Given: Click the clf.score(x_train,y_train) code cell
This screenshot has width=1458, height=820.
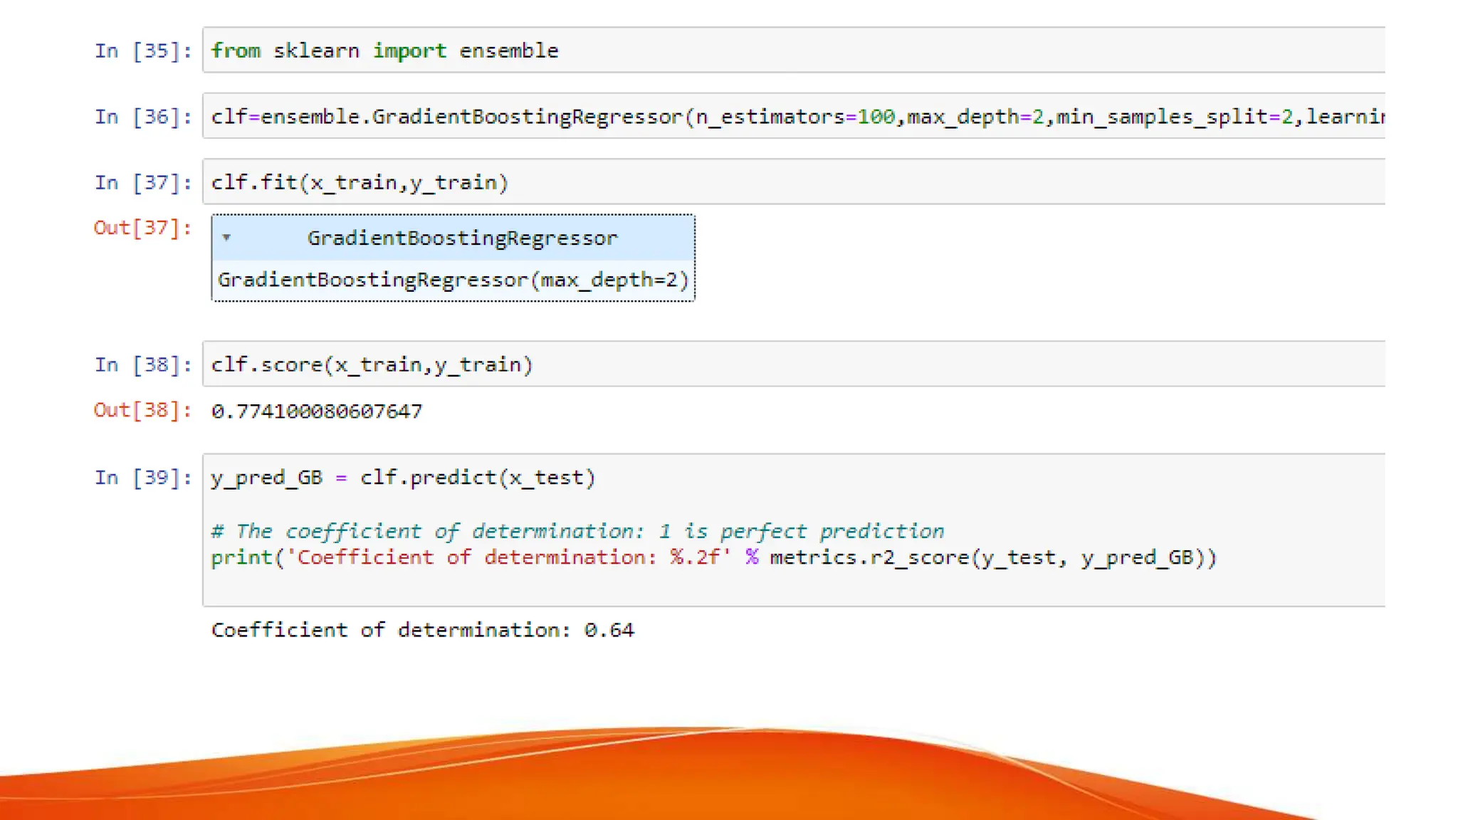Looking at the screenshot, I should tap(783, 365).
